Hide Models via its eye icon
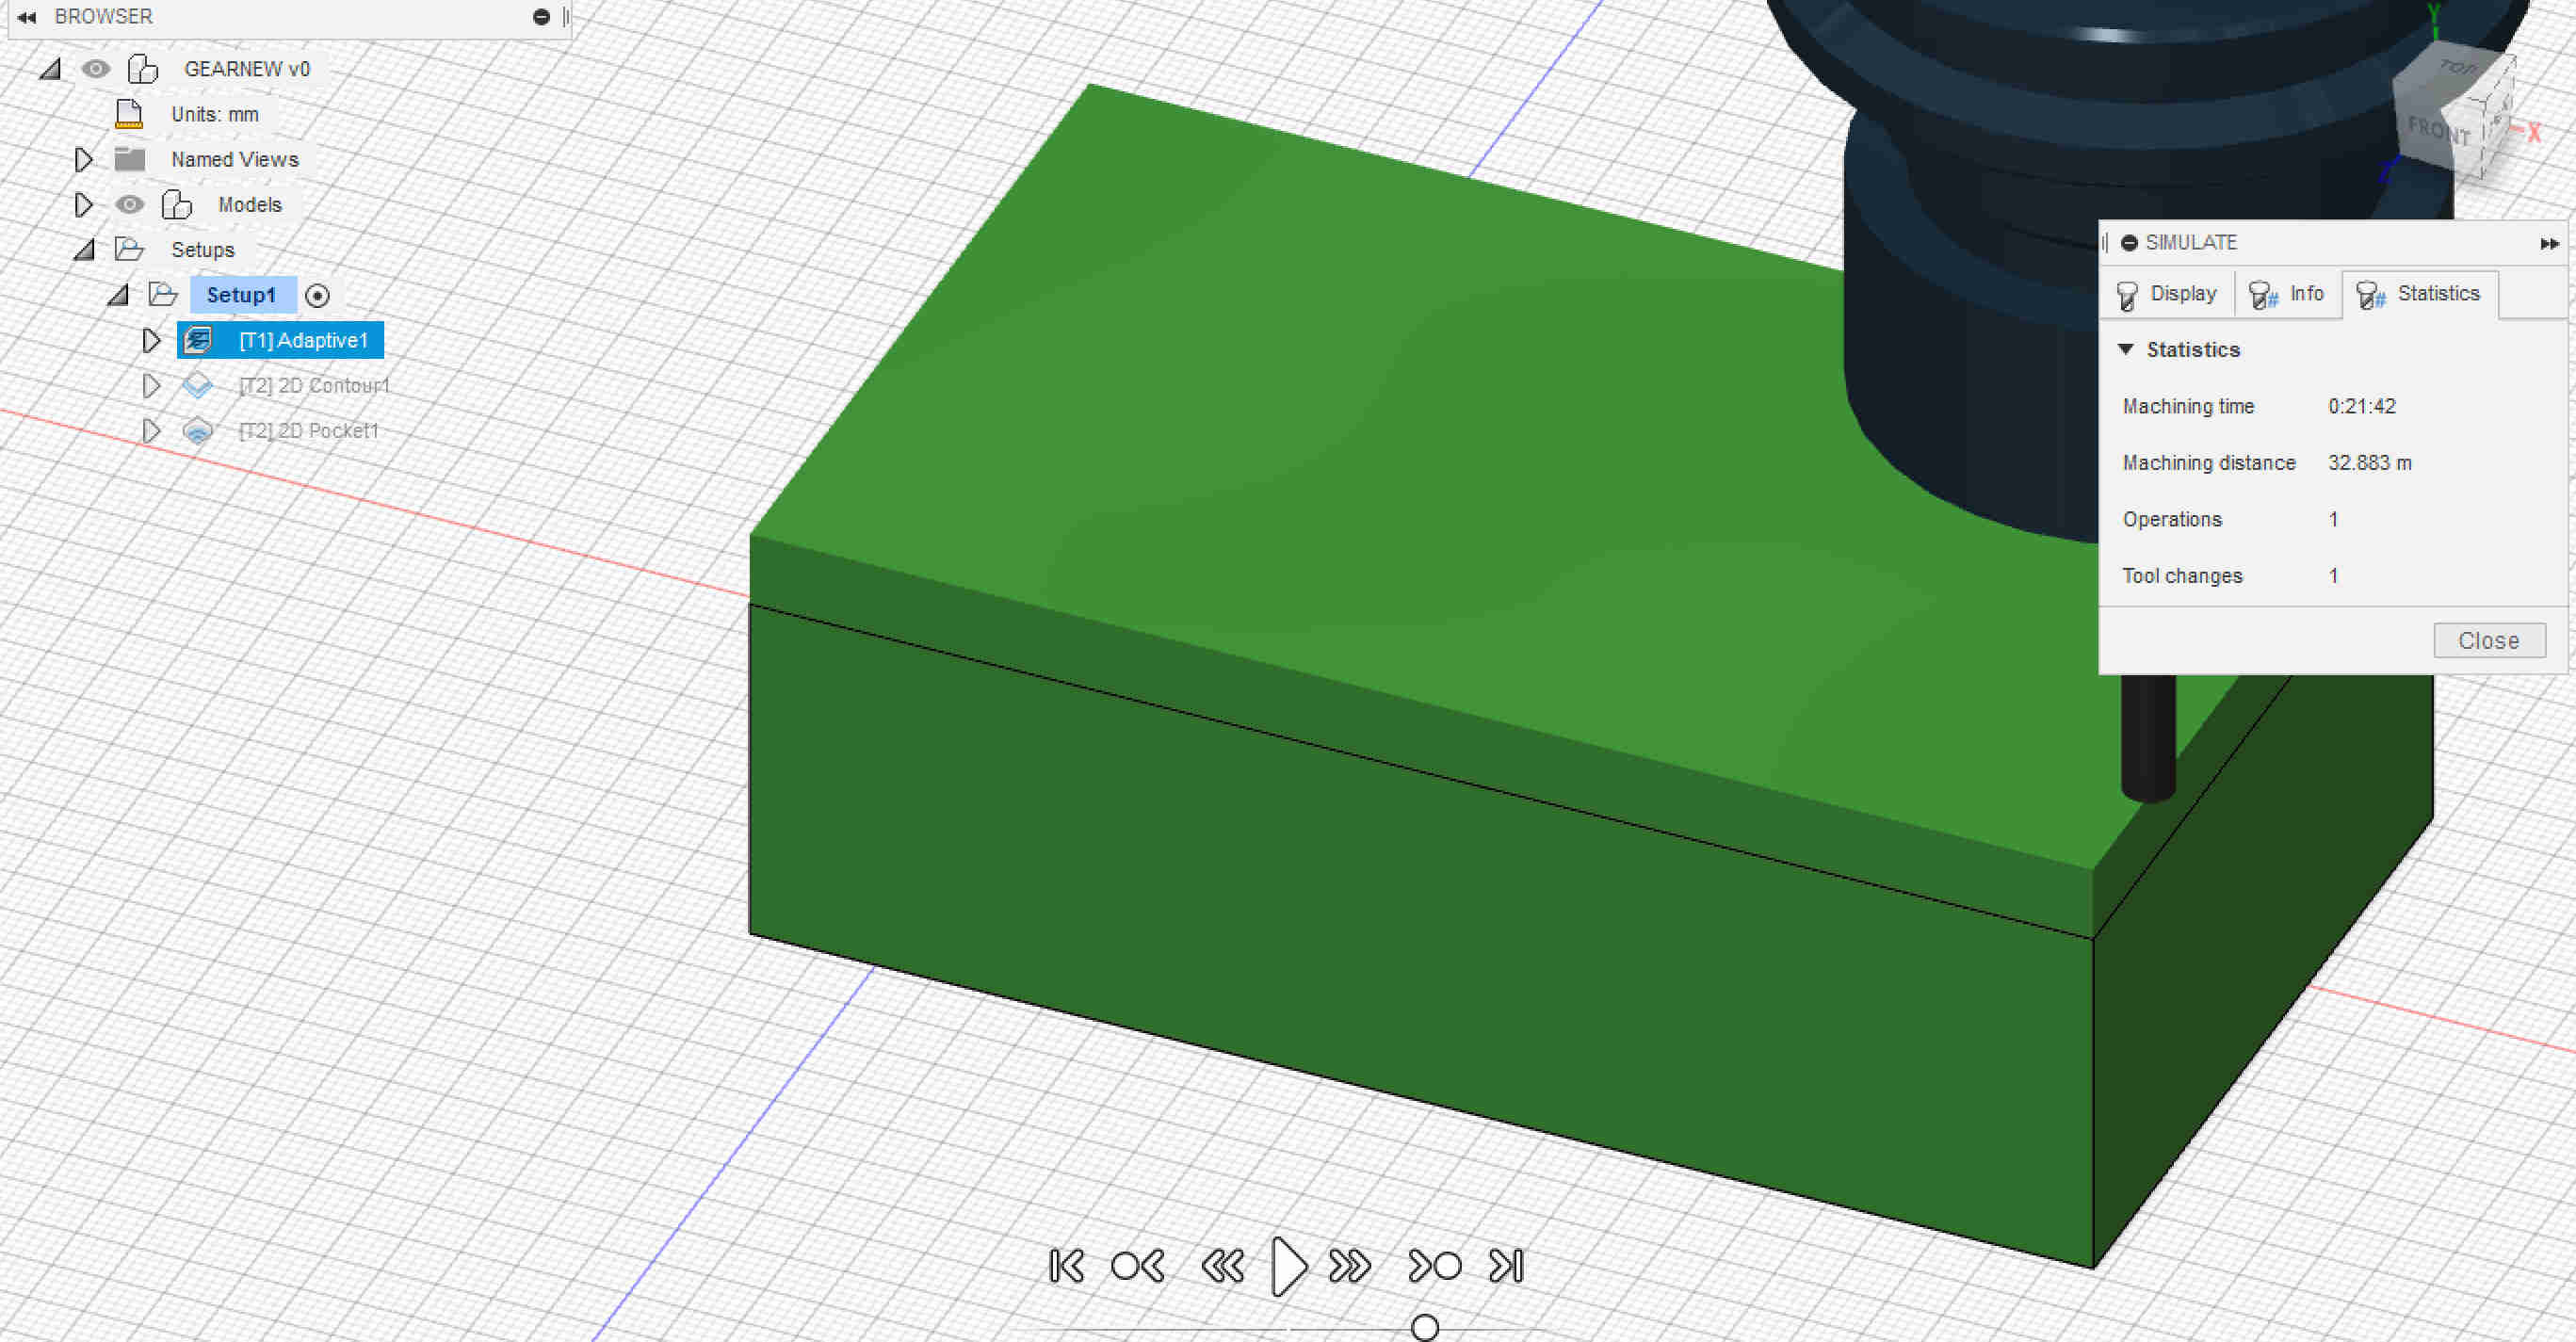This screenshot has width=2576, height=1342. pos(129,205)
